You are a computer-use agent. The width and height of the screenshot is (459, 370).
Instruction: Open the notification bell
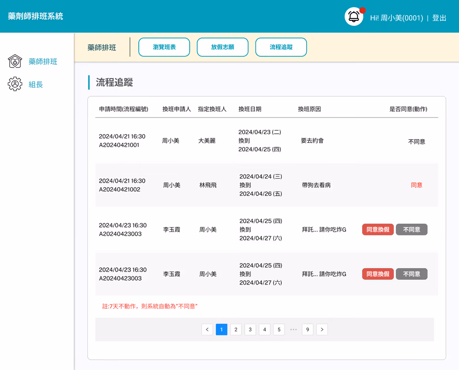(x=354, y=17)
